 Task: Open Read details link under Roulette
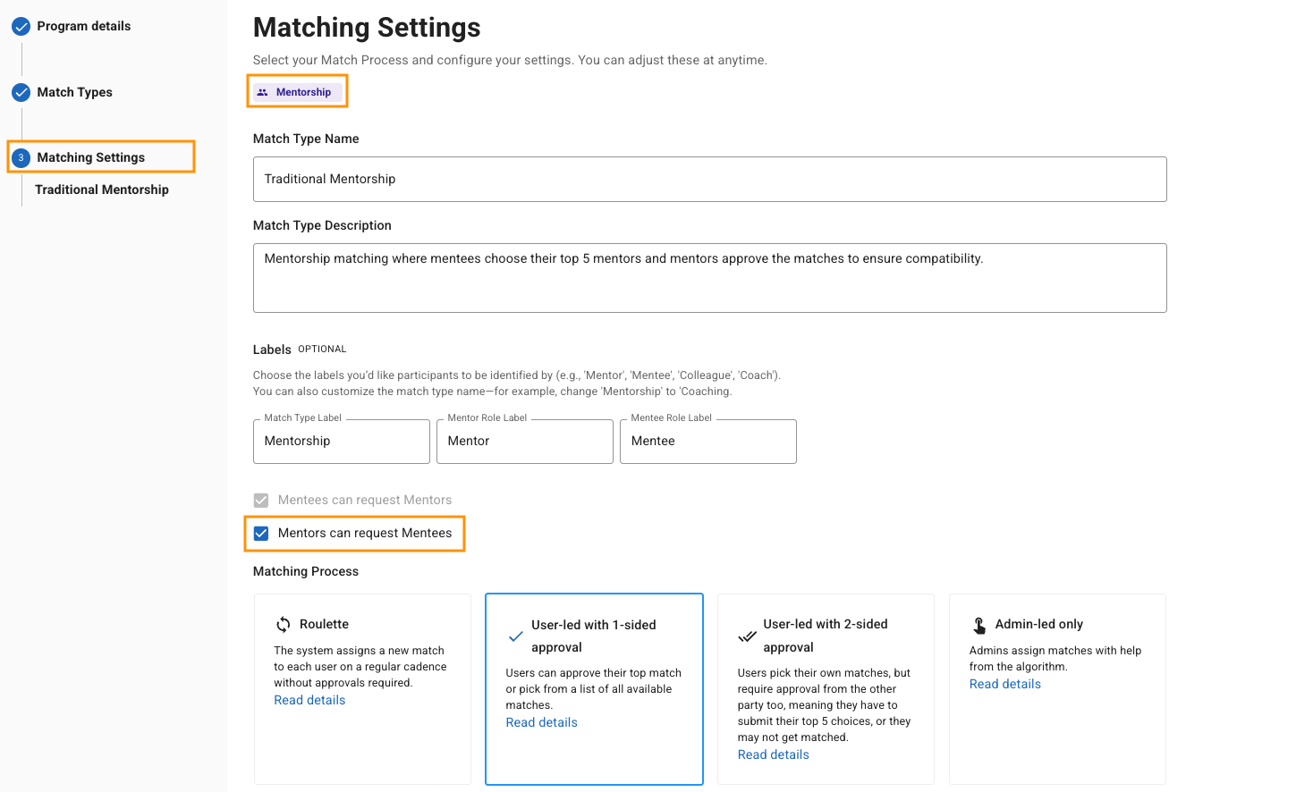[309, 700]
